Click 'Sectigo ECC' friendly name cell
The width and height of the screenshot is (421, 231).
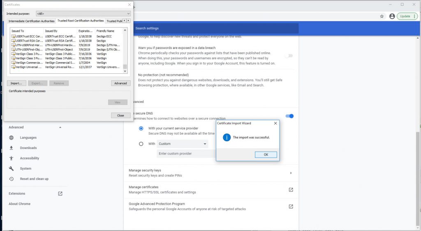click(104, 36)
